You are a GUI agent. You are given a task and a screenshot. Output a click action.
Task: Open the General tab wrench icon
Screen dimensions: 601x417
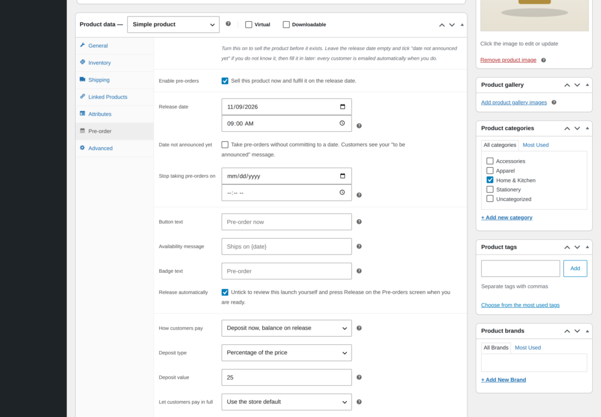pos(82,45)
